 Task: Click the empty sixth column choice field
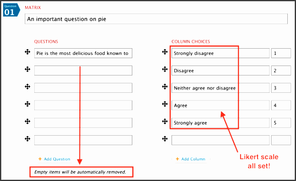(220, 140)
